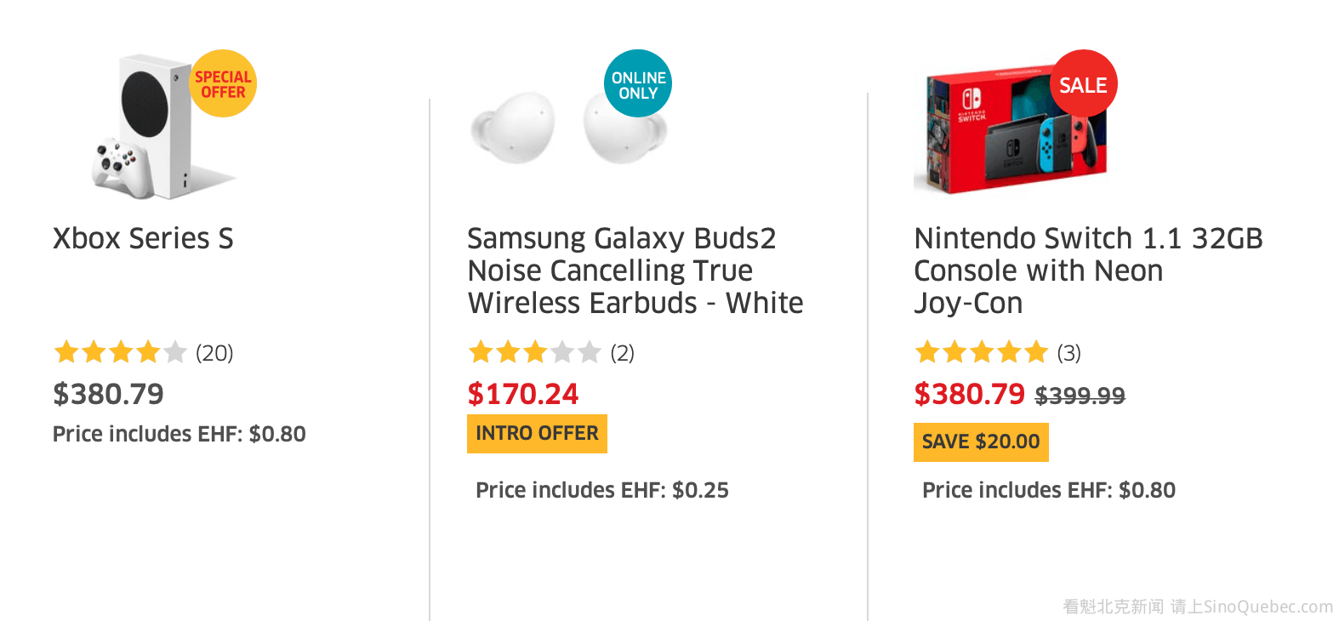This screenshot has width=1339, height=621.
Task: Click the yellow Special Offer badge
Action: 223,83
